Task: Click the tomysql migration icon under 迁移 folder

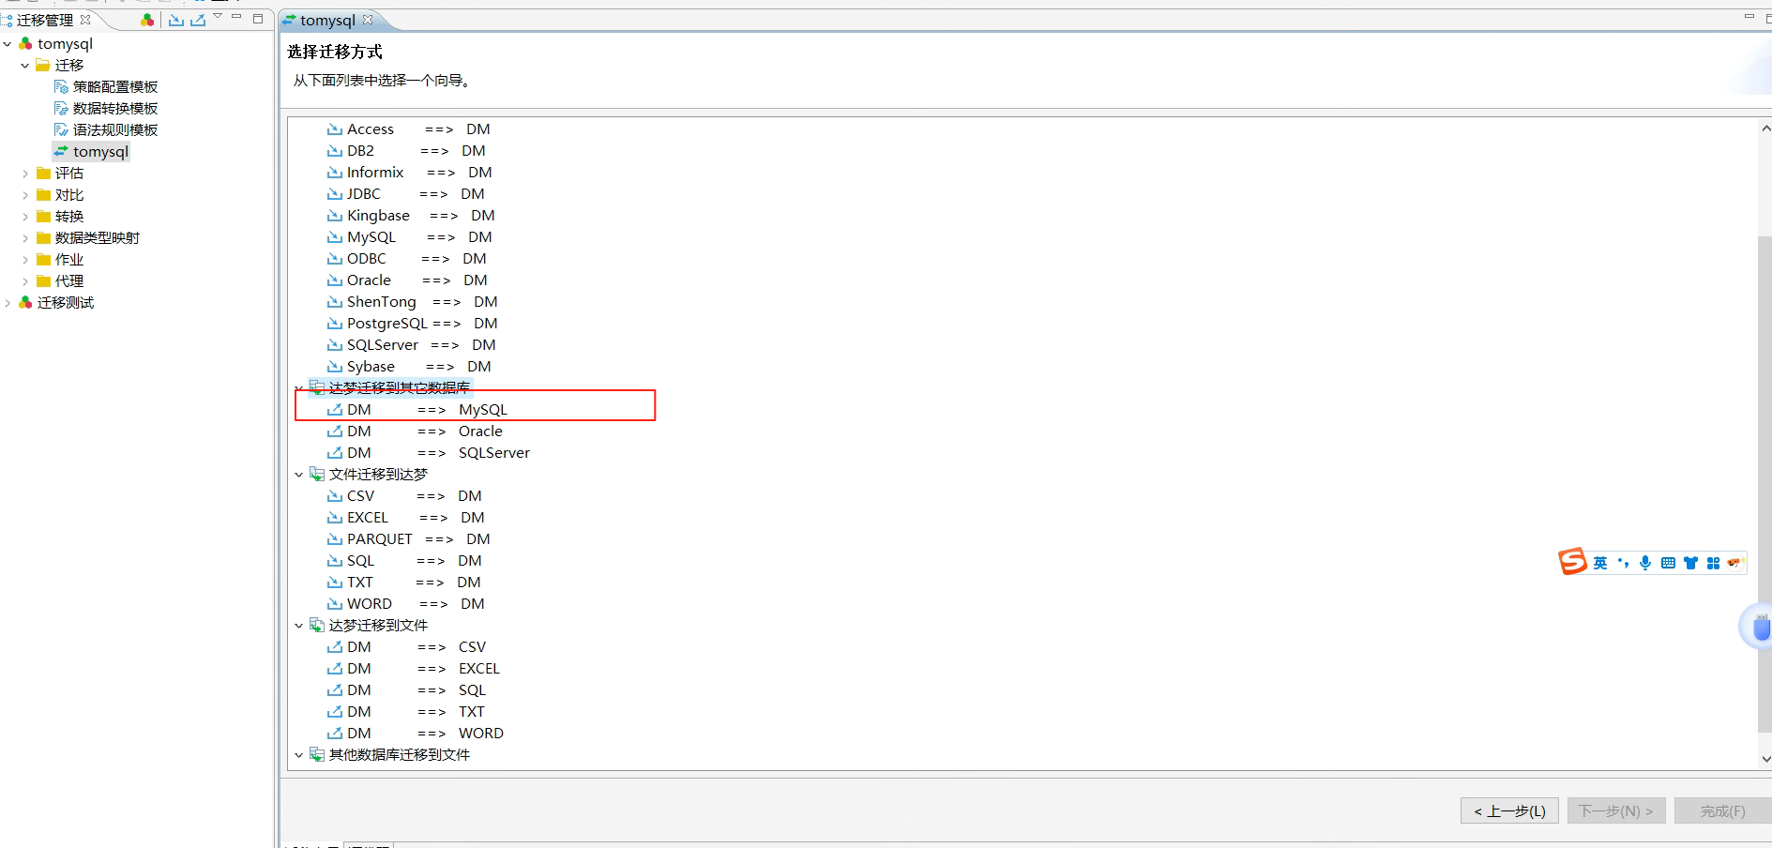Action: coord(61,152)
